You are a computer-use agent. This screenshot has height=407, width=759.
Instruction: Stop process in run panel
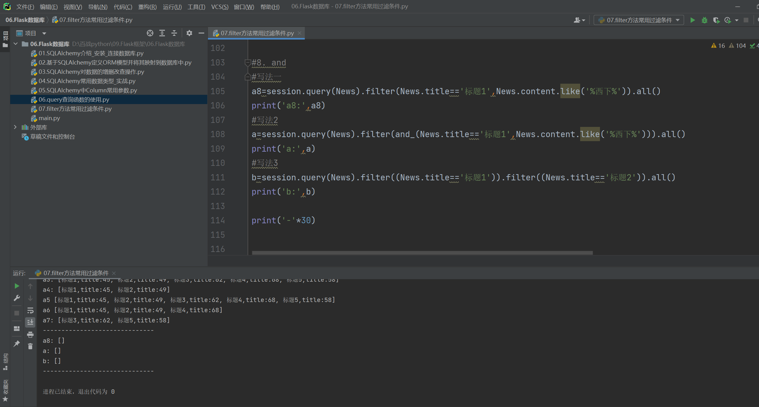[x=17, y=313]
